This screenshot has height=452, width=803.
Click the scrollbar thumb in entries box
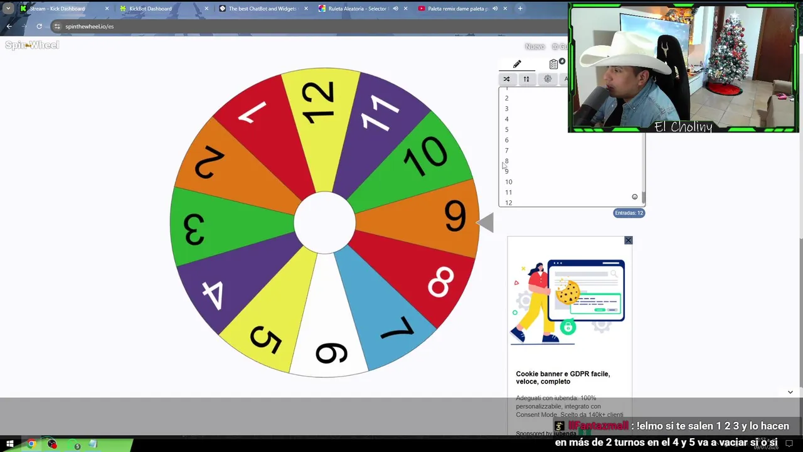pos(643,198)
